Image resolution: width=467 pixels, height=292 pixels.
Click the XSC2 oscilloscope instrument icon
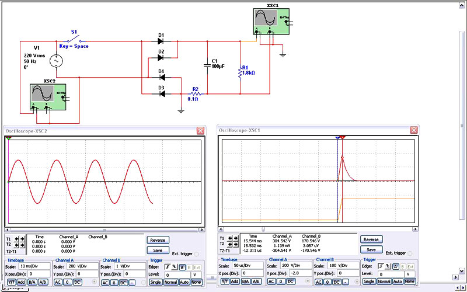pos(48,96)
